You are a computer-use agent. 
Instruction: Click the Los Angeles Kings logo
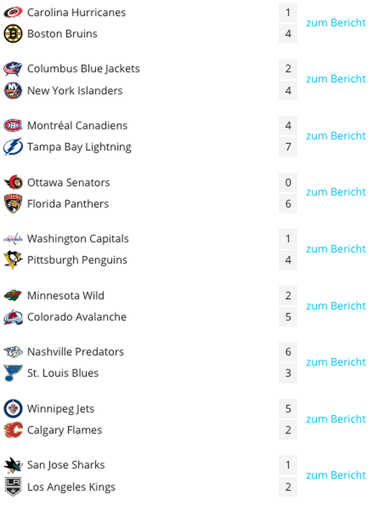pos(13,487)
